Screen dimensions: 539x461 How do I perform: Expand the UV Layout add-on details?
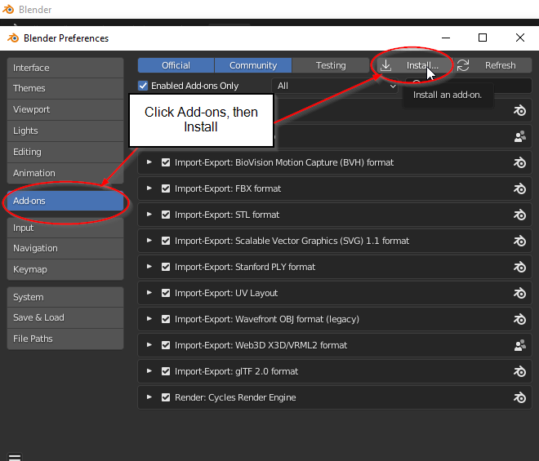(x=149, y=293)
